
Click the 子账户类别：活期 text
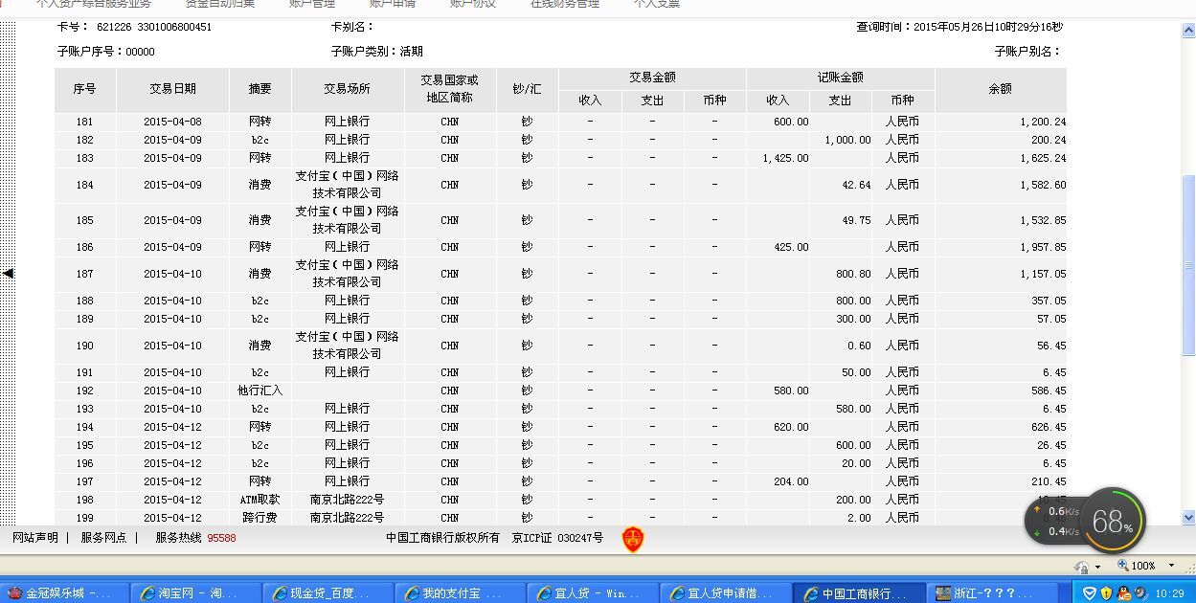[x=376, y=52]
